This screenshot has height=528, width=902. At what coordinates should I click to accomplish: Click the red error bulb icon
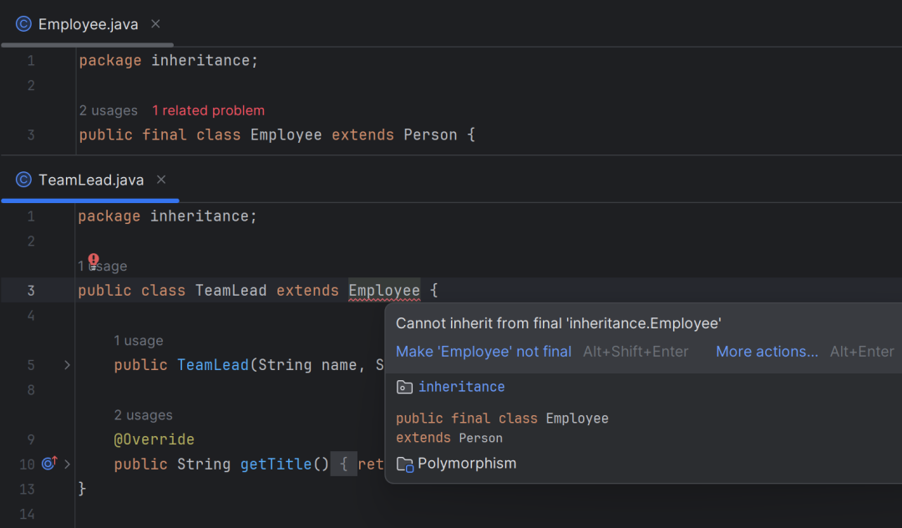(x=94, y=260)
